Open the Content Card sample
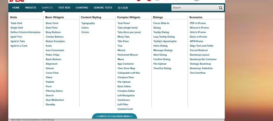 pos(125,109)
